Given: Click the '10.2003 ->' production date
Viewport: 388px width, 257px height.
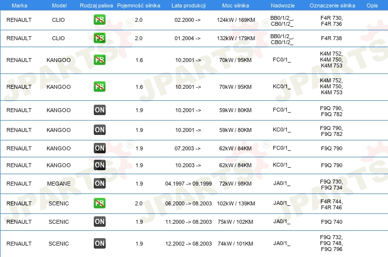Looking at the screenshot, I should coord(188,165).
